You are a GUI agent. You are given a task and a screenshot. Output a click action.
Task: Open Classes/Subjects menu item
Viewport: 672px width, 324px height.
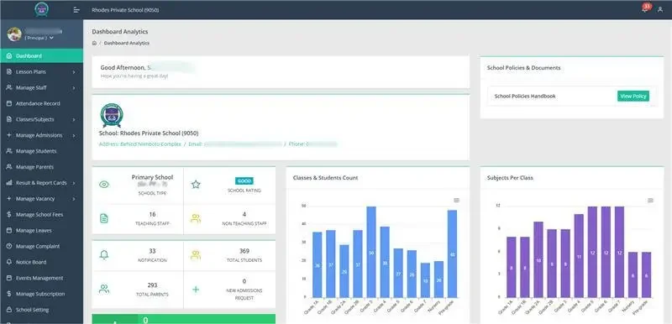pyautogui.click(x=35, y=119)
